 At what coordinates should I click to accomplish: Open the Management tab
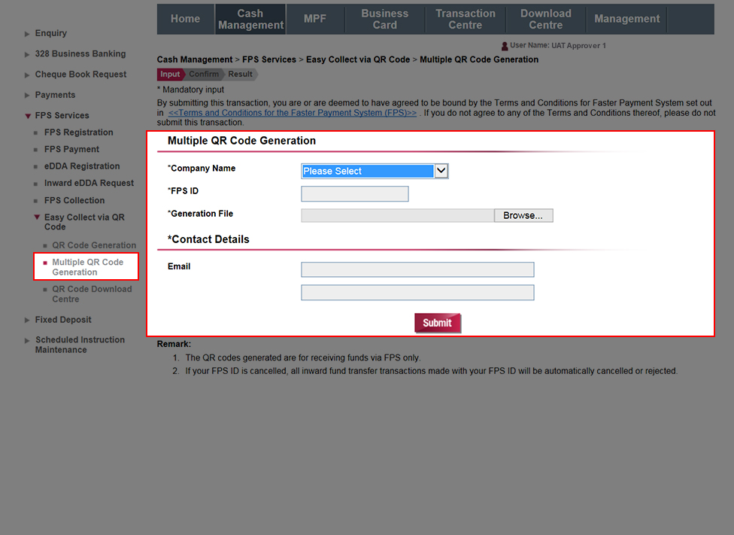[626, 20]
